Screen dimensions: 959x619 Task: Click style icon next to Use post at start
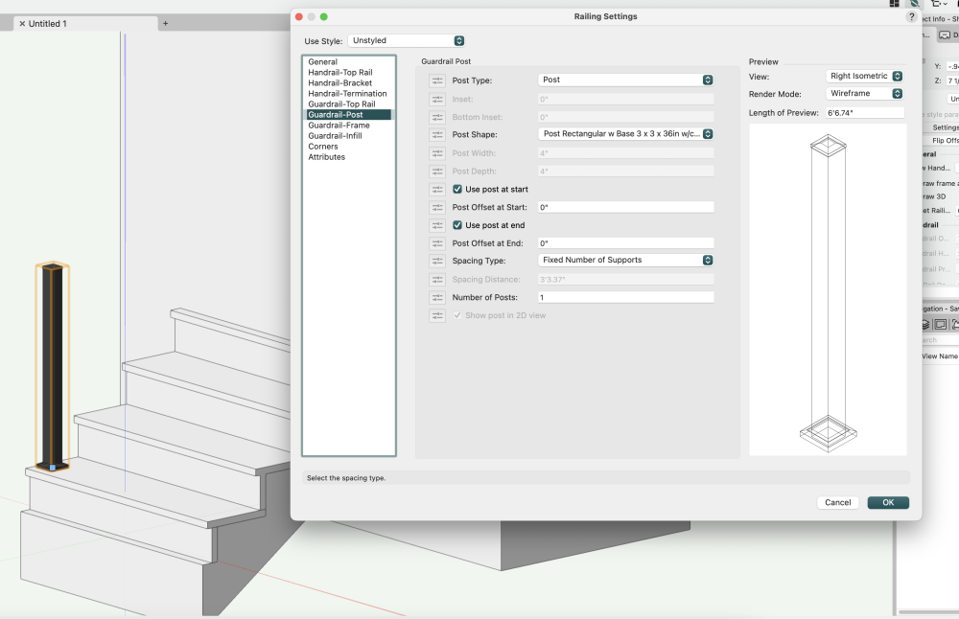click(x=437, y=190)
